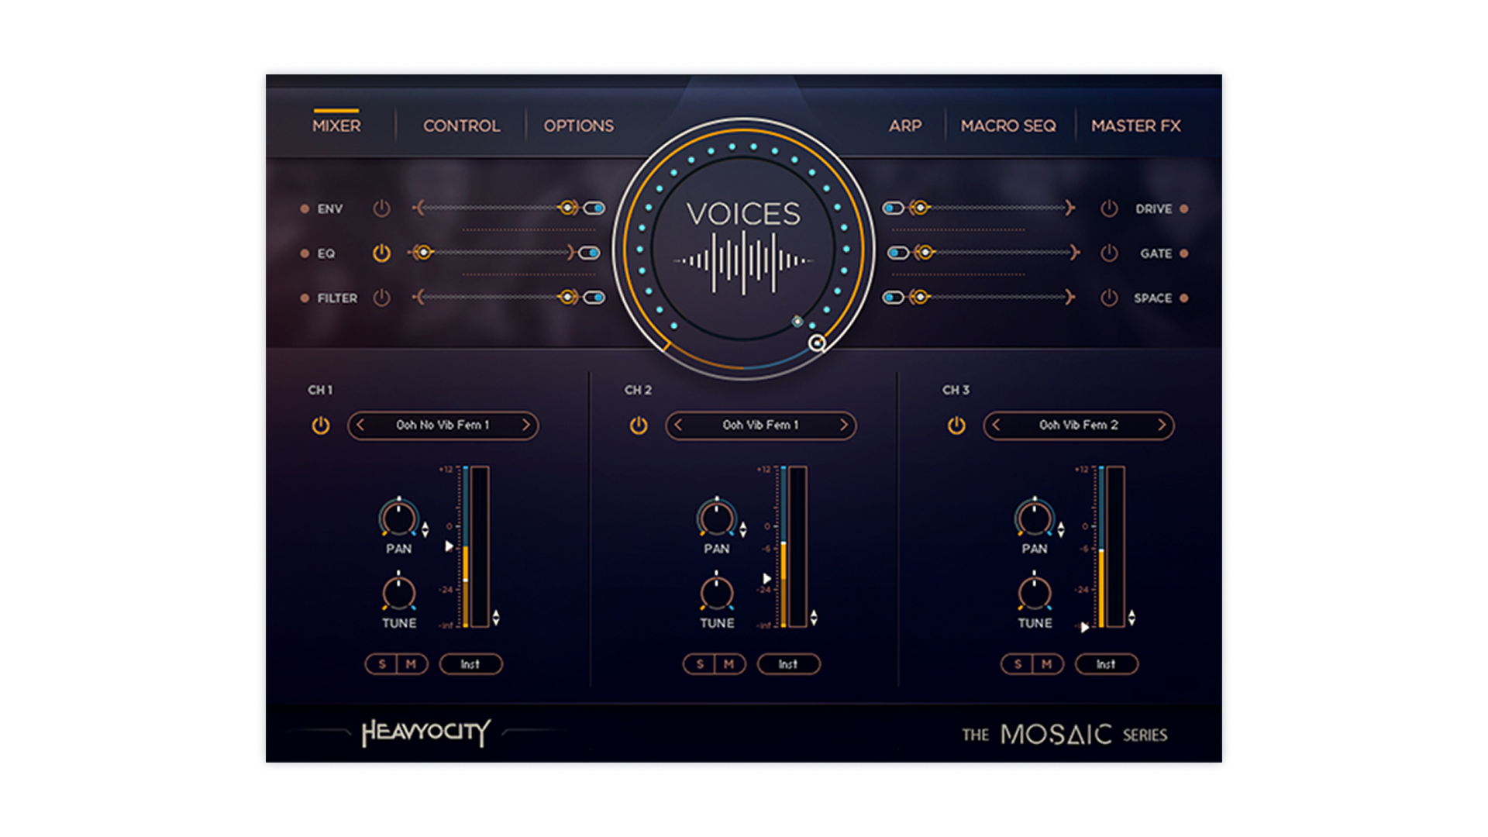This screenshot has height=837, width=1488.
Task: Toggle the ENV power icon
Action: 381,208
